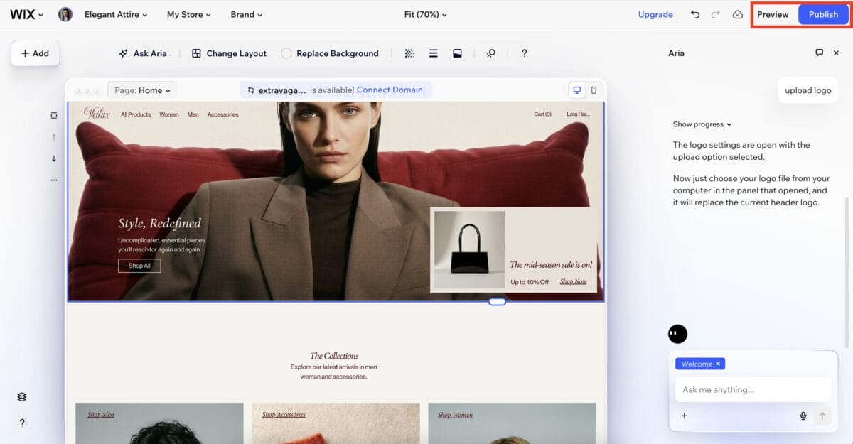Click the Connect Domain link
The height and width of the screenshot is (444, 853).
[x=390, y=90]
